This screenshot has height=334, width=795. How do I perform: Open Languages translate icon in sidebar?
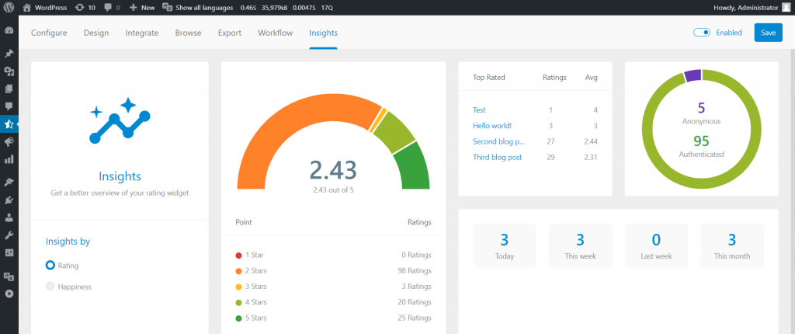point(9,277)
